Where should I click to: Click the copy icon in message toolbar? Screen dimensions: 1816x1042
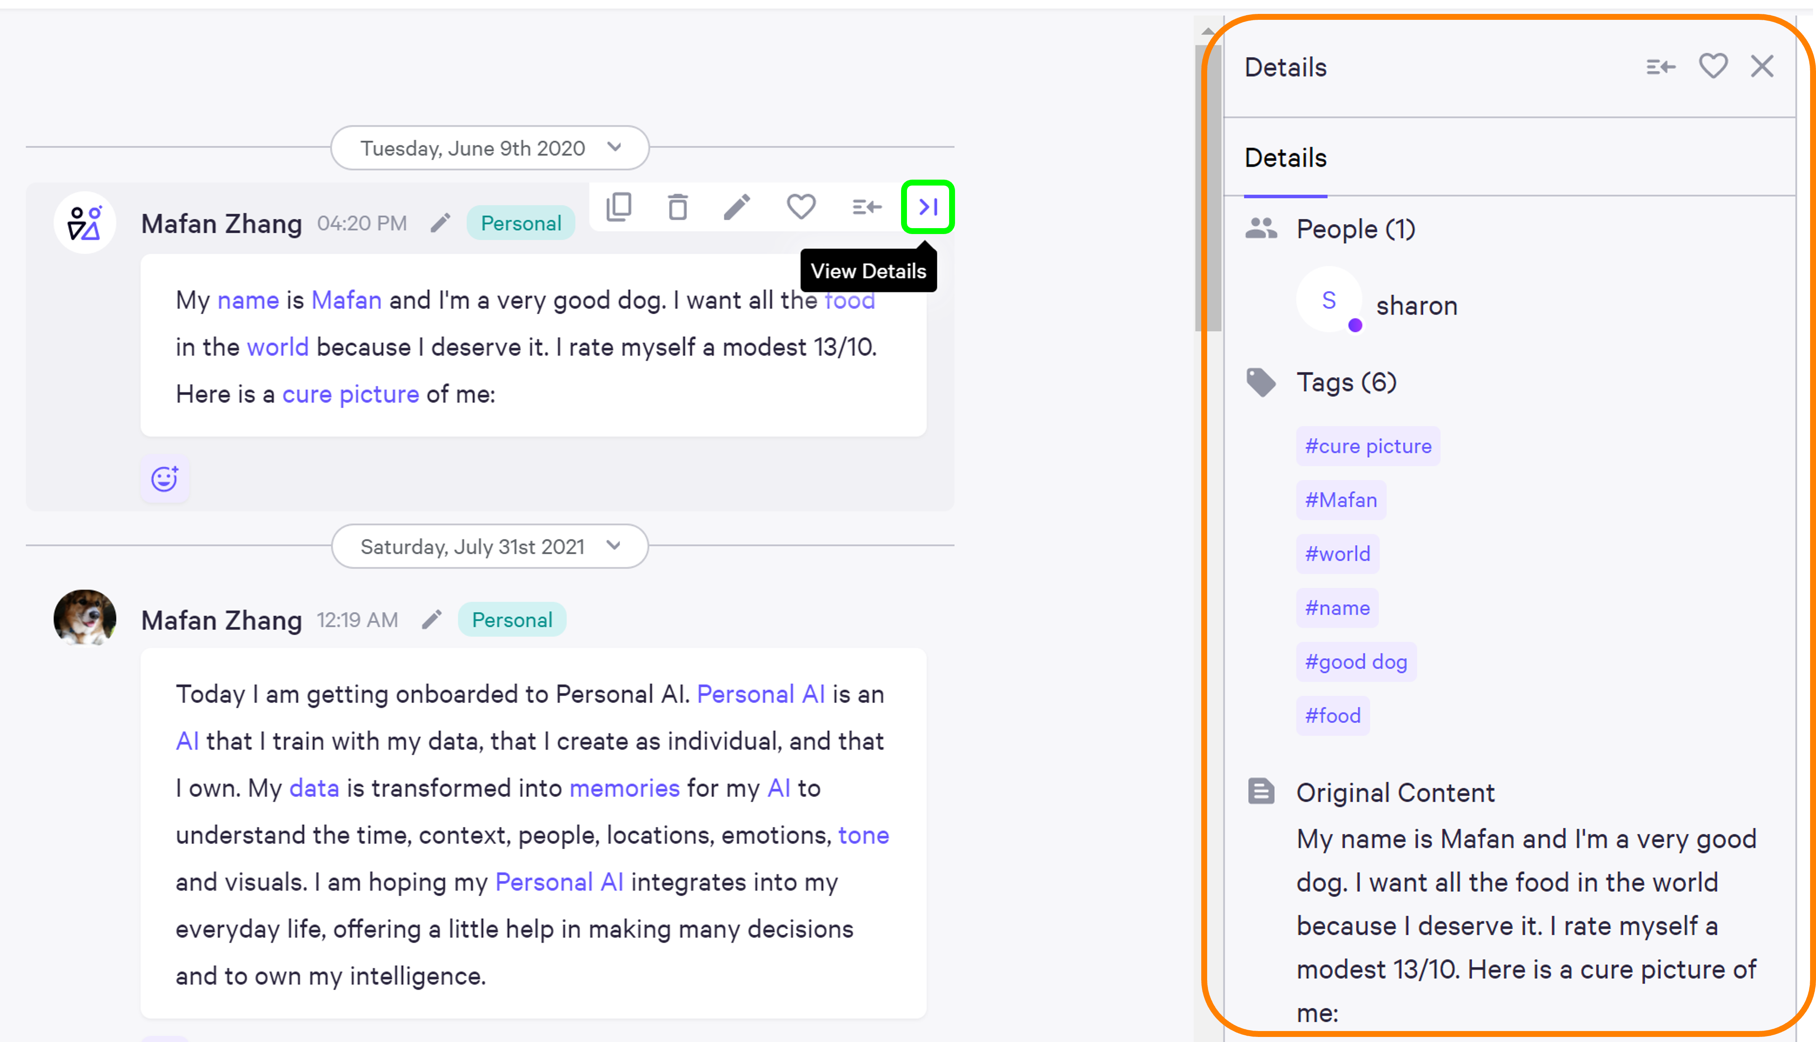(619, 207)
